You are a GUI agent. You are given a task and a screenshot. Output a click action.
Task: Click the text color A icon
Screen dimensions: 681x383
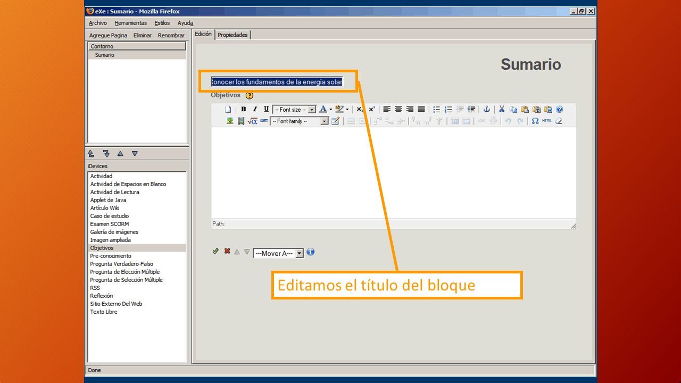pyautogui.click(x=322, y=110)
